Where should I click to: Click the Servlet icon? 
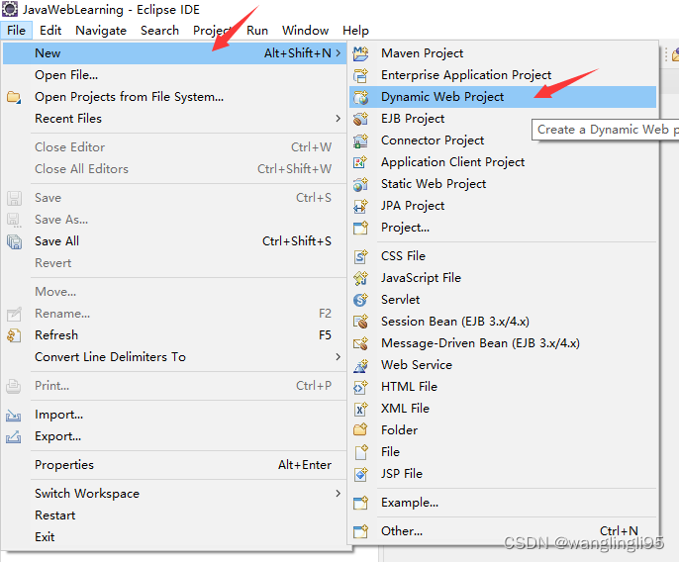pos(360,300)
